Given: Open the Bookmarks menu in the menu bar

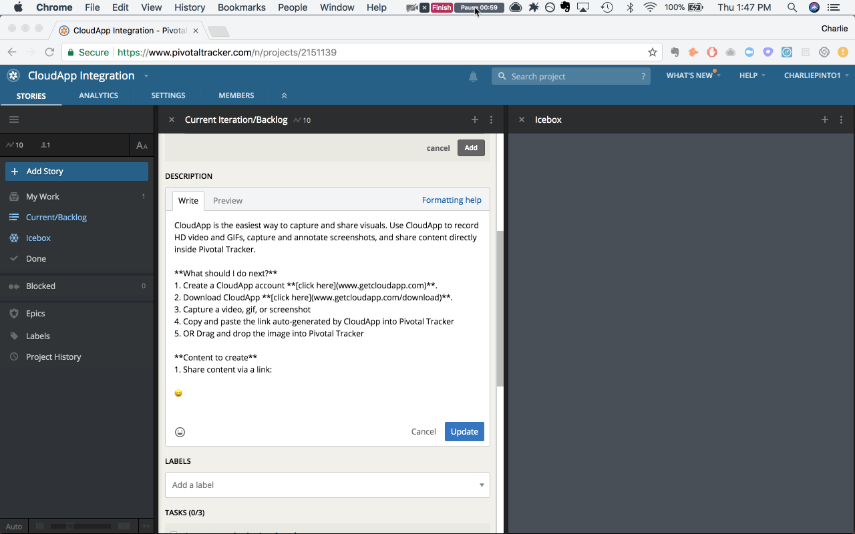Looking at the screenshot, I should click(x=242, y=7).
